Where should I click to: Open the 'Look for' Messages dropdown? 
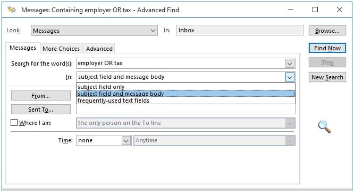pyautogui.click(x=94, y=31)
